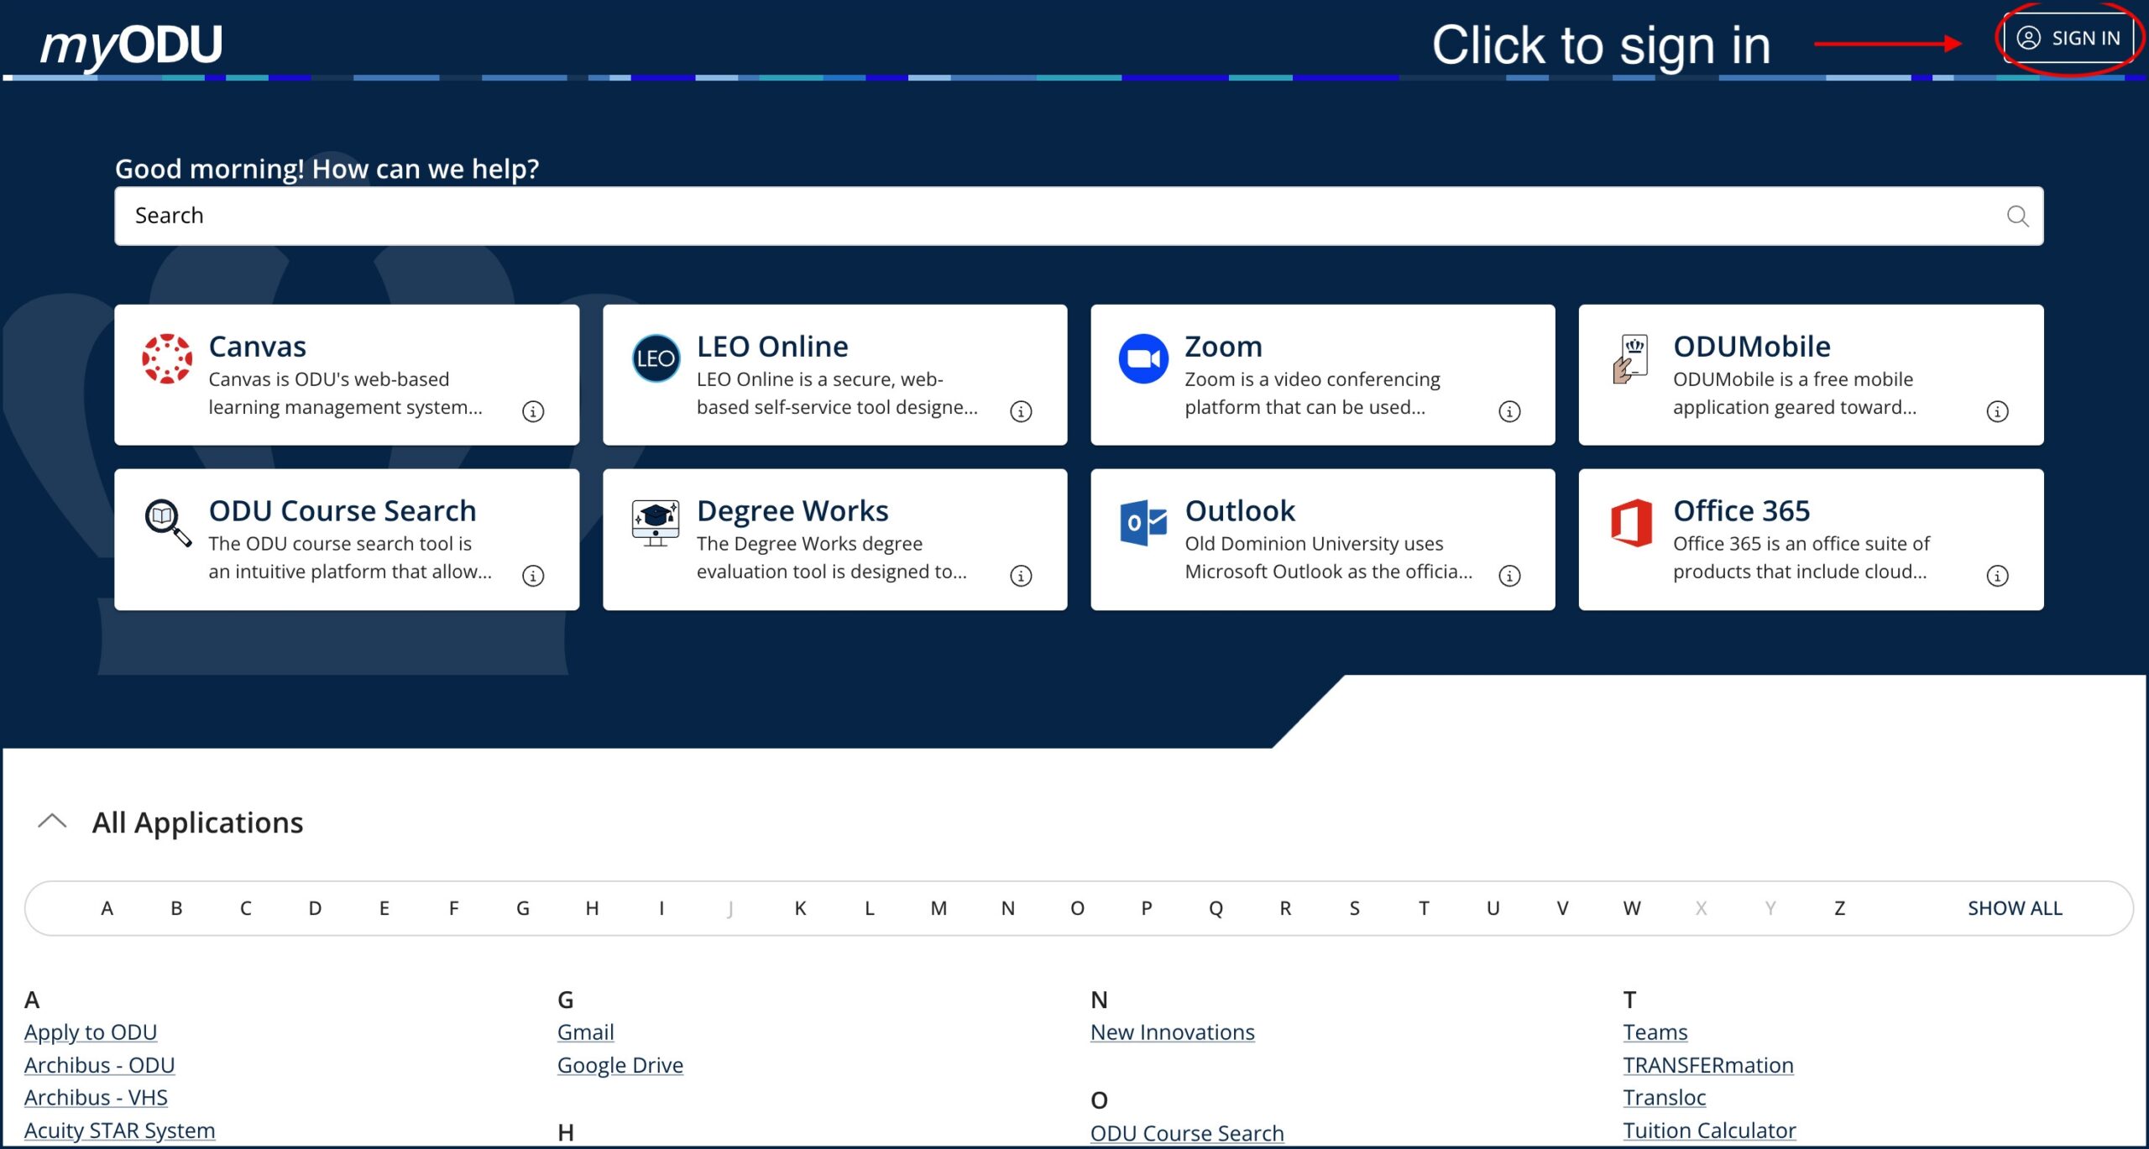Click the Apply to ODU link
Screen dimensions: 2149x1149
pos(90,1031)
